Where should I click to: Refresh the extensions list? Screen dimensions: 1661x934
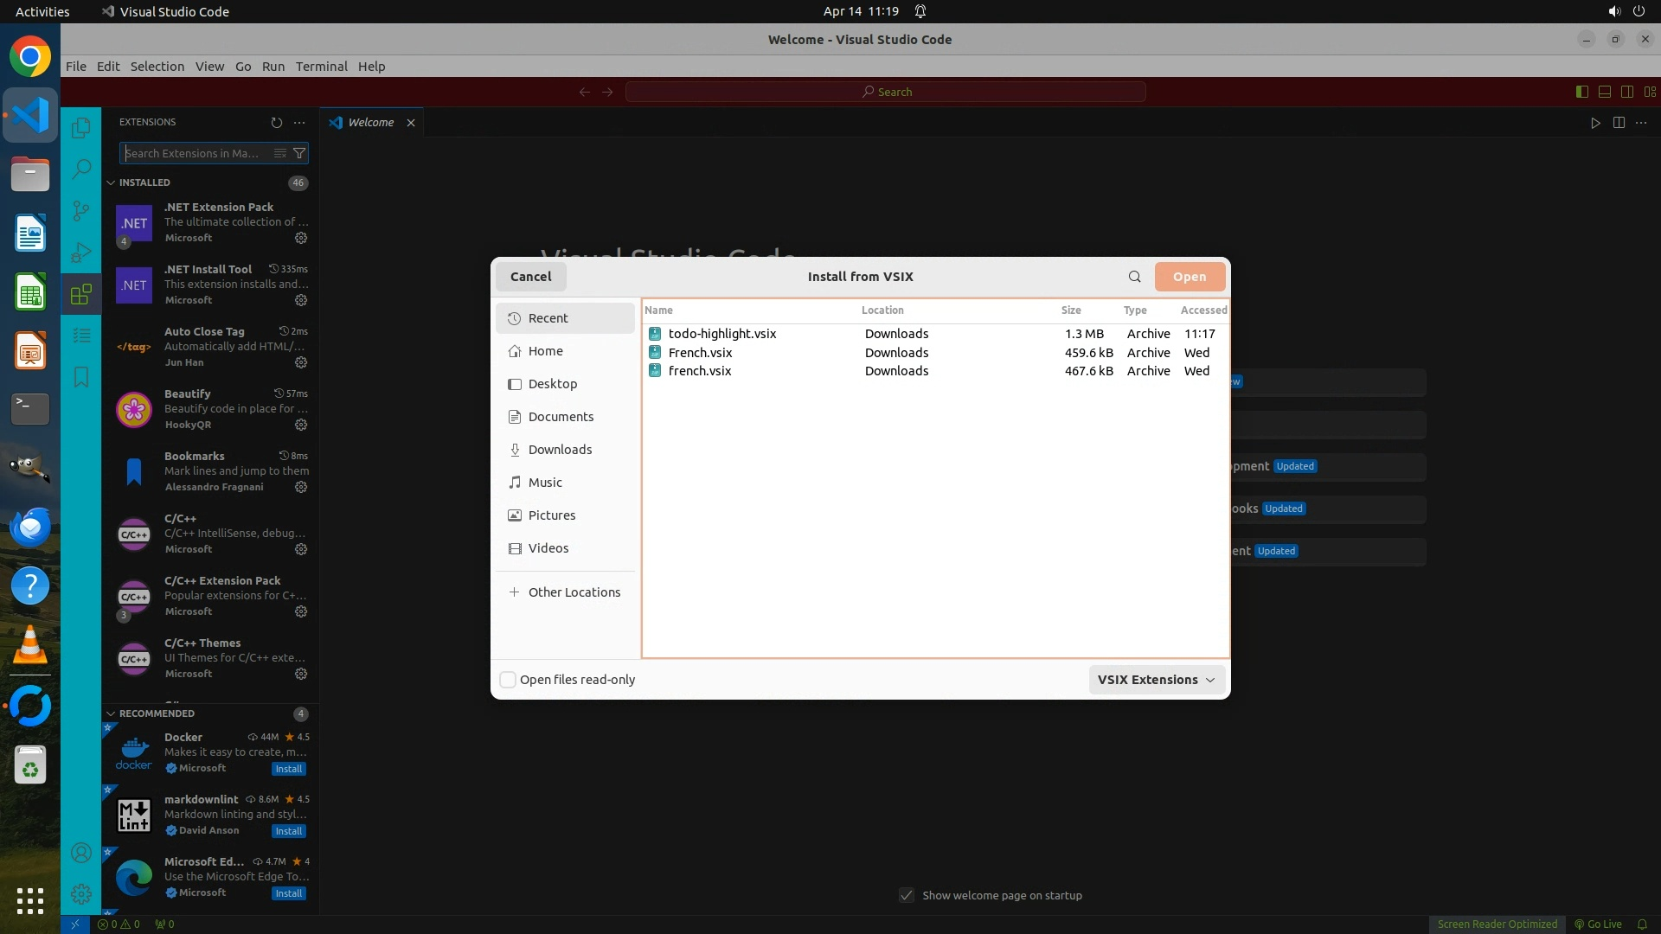276,123
